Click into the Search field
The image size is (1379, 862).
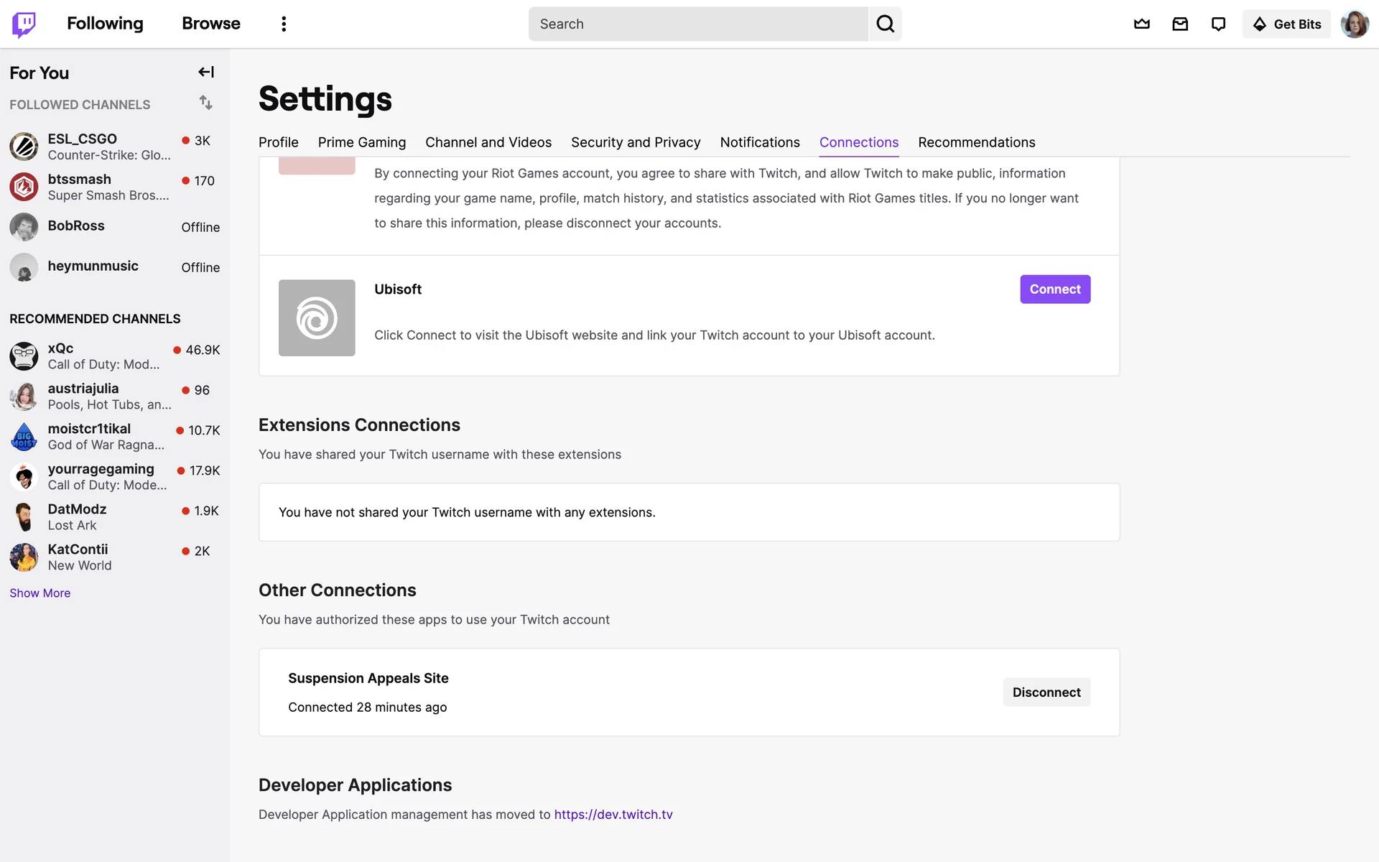697,24
